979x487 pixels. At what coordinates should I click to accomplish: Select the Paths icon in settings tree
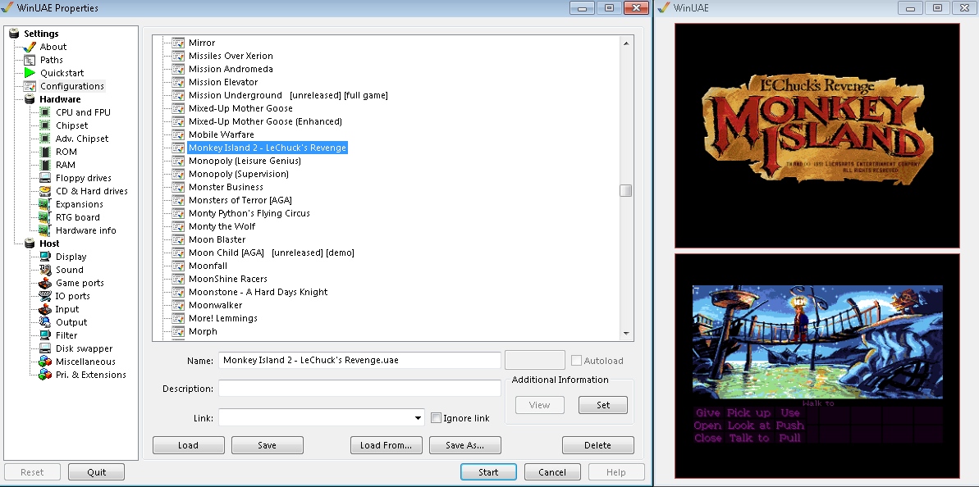coord(30,60)
